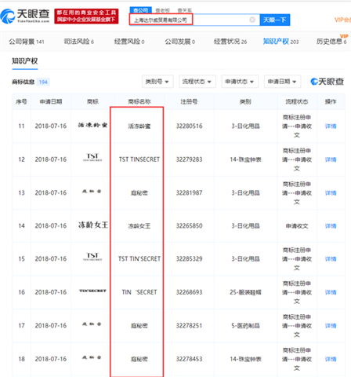Open the 知识产权 203 section
This screenshot has width=351, height=377.
280,42
